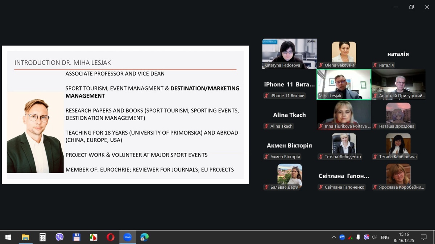Click the Zoom tray icon near clock

(342, 237)
